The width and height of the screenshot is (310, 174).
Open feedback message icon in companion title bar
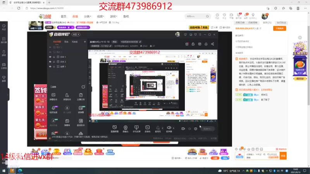185,34
